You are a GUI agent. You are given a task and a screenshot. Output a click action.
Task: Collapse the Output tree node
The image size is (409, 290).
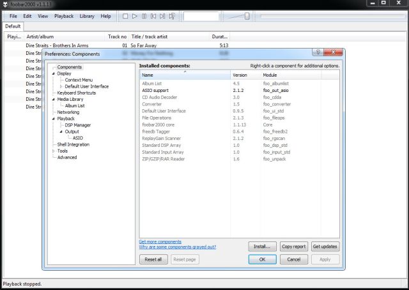coord(61,132)
